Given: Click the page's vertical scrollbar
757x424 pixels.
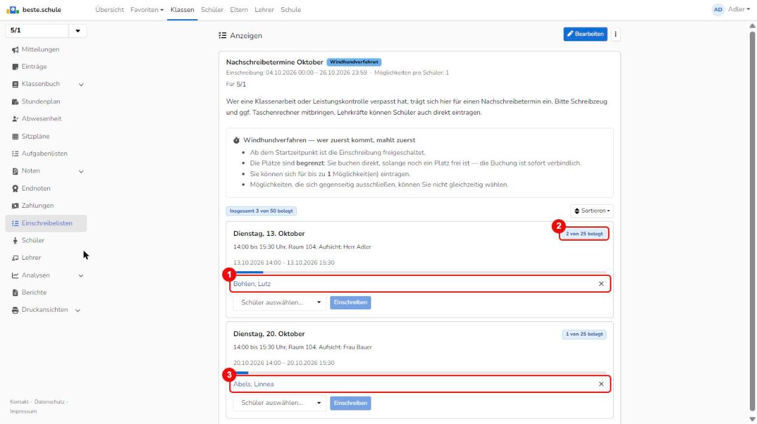Looking at the screenshot, I should [752, 221].
